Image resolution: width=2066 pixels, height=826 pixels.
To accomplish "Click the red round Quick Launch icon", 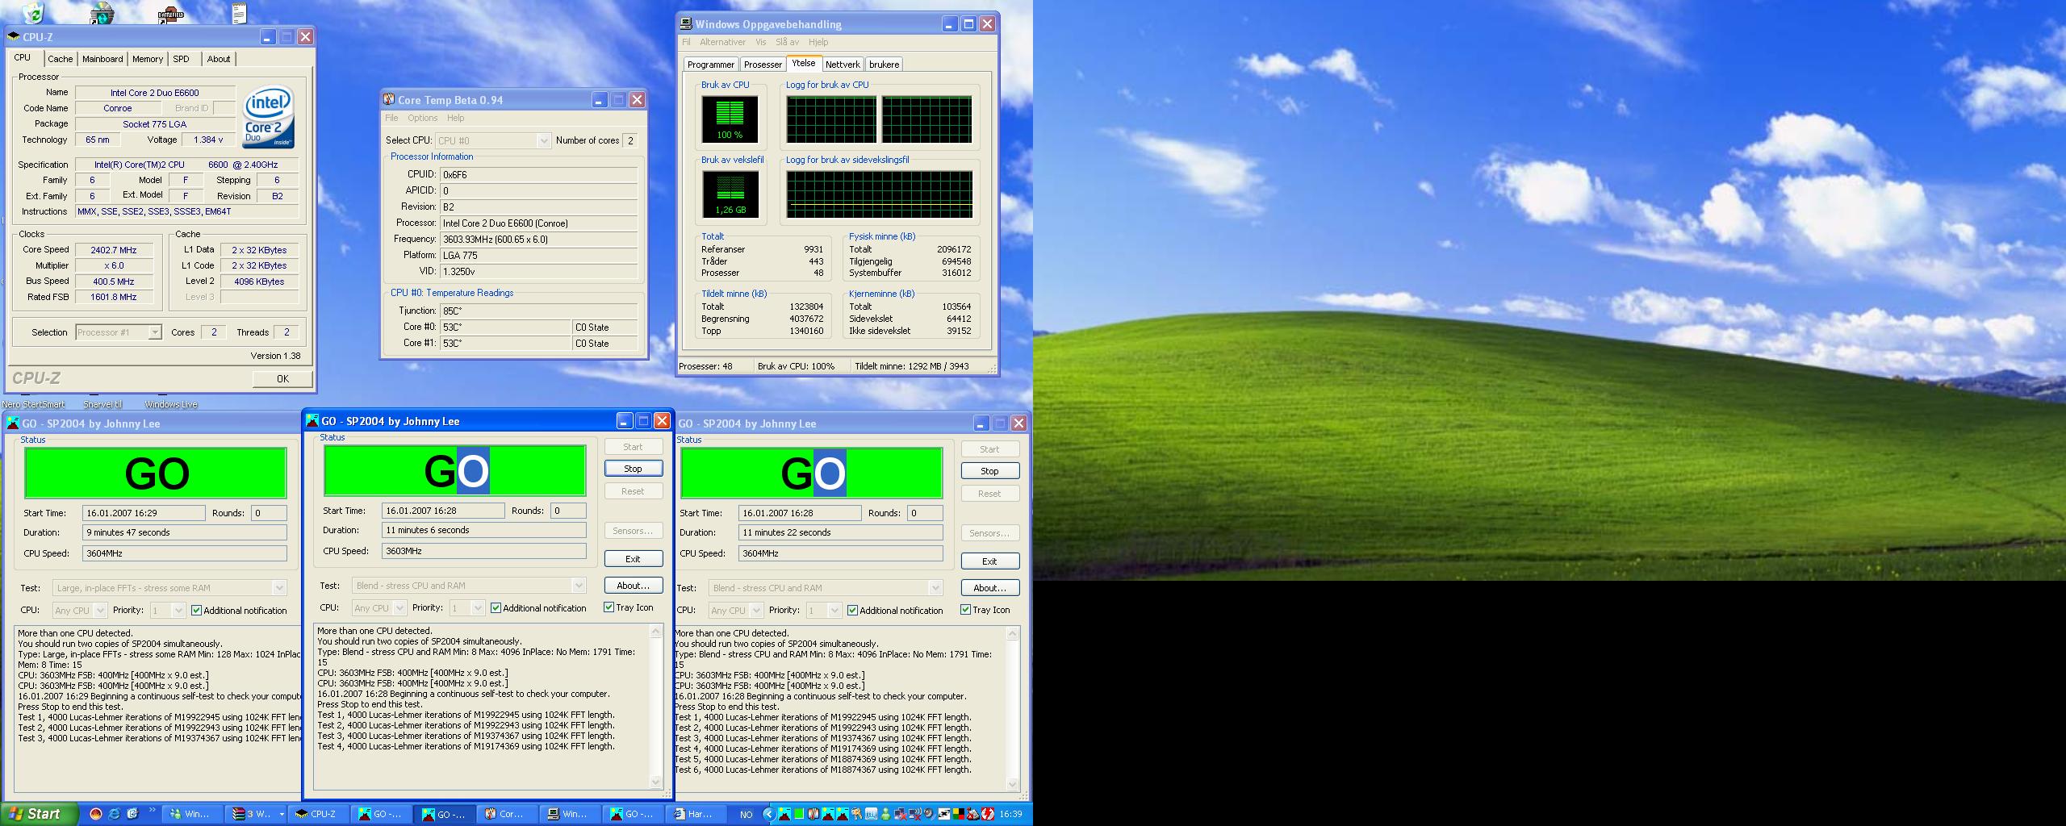I will tap(96, 814).
